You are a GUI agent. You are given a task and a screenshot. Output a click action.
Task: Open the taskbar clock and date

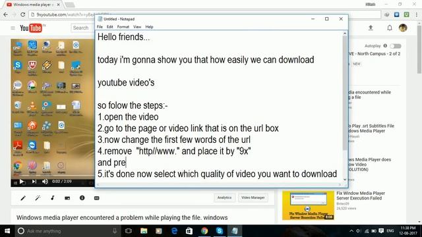click(408, 231)
